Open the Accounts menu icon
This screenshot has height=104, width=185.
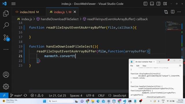click(6, 75)
